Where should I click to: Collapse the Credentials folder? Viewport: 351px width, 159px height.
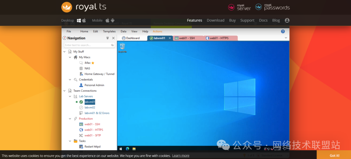(x=70, y=79)
